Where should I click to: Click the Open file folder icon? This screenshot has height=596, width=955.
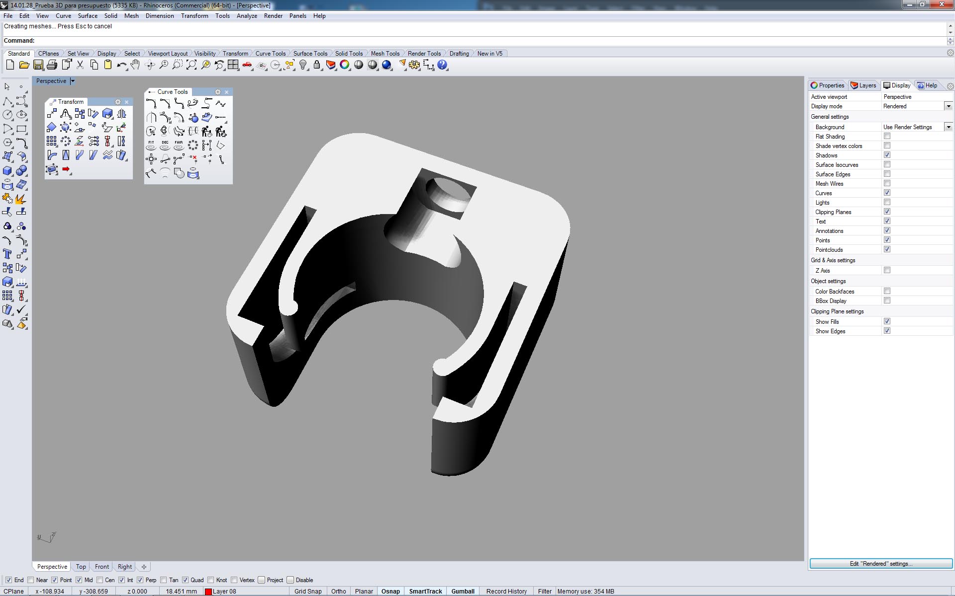point(24,65)
